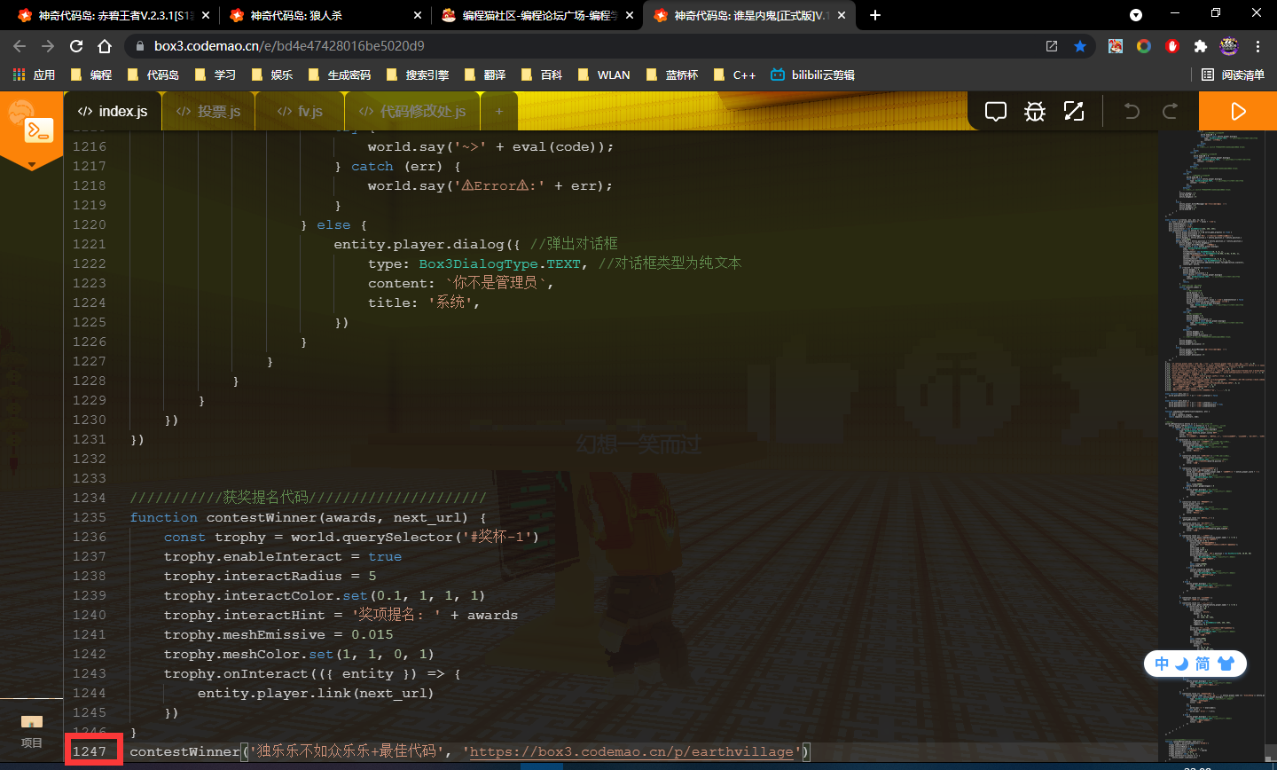
Task: Go forward in browser history
Action: click(x=48, y=46)
